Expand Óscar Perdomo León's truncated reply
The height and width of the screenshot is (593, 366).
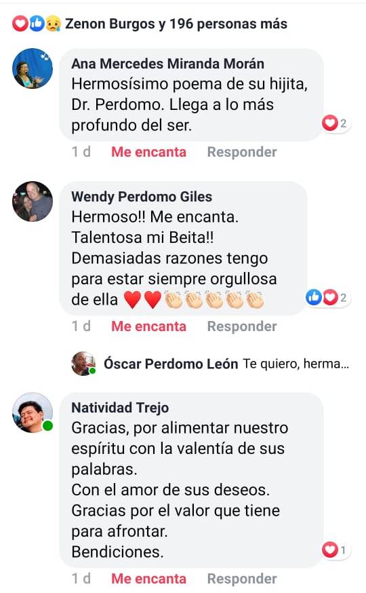(296, 364)
